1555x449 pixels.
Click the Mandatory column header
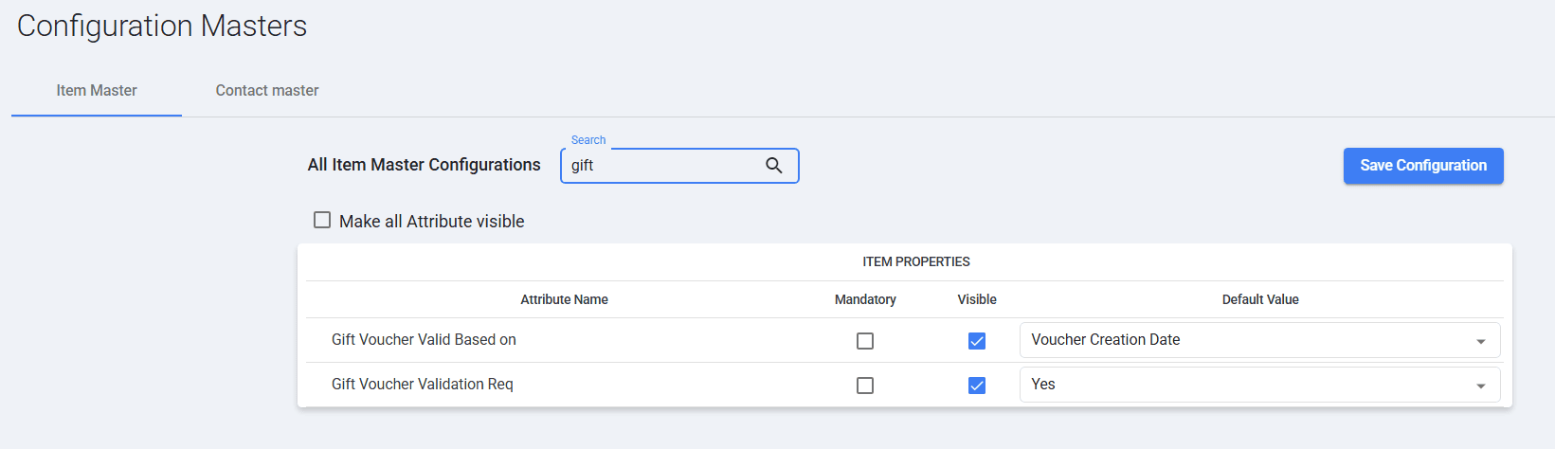[865, 299]
